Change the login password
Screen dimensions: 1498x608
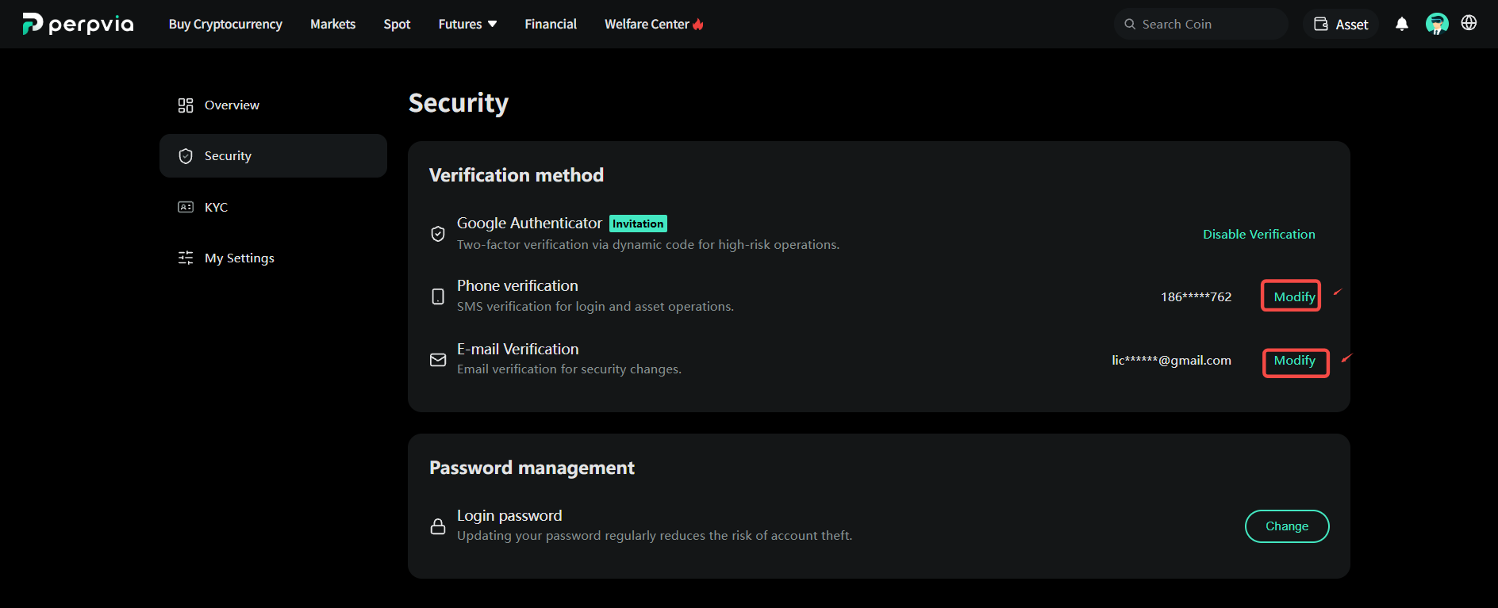pyautogui.click(x=1287, y=526)
